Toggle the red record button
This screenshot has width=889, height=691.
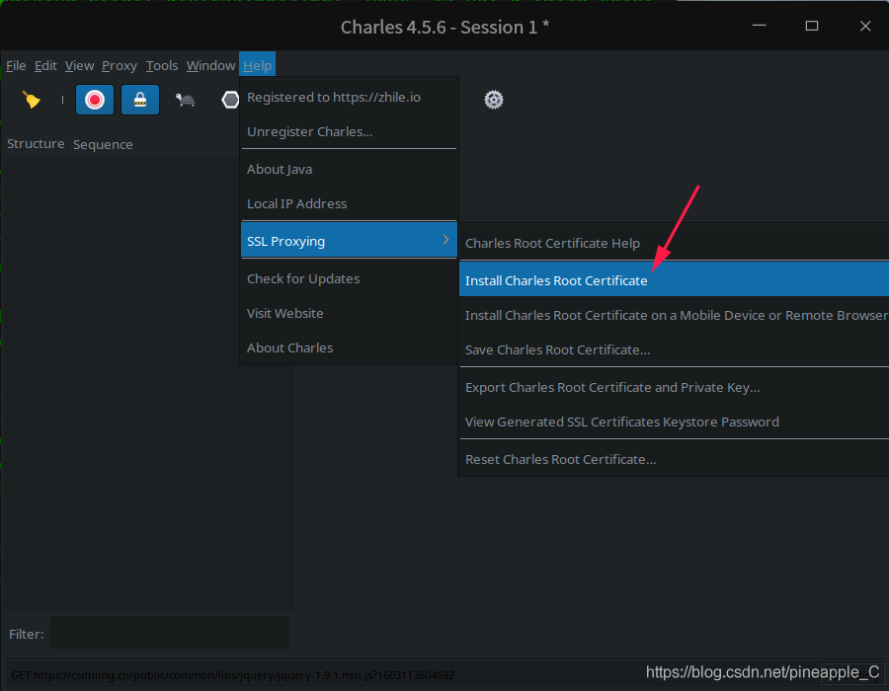click(95, 100)
